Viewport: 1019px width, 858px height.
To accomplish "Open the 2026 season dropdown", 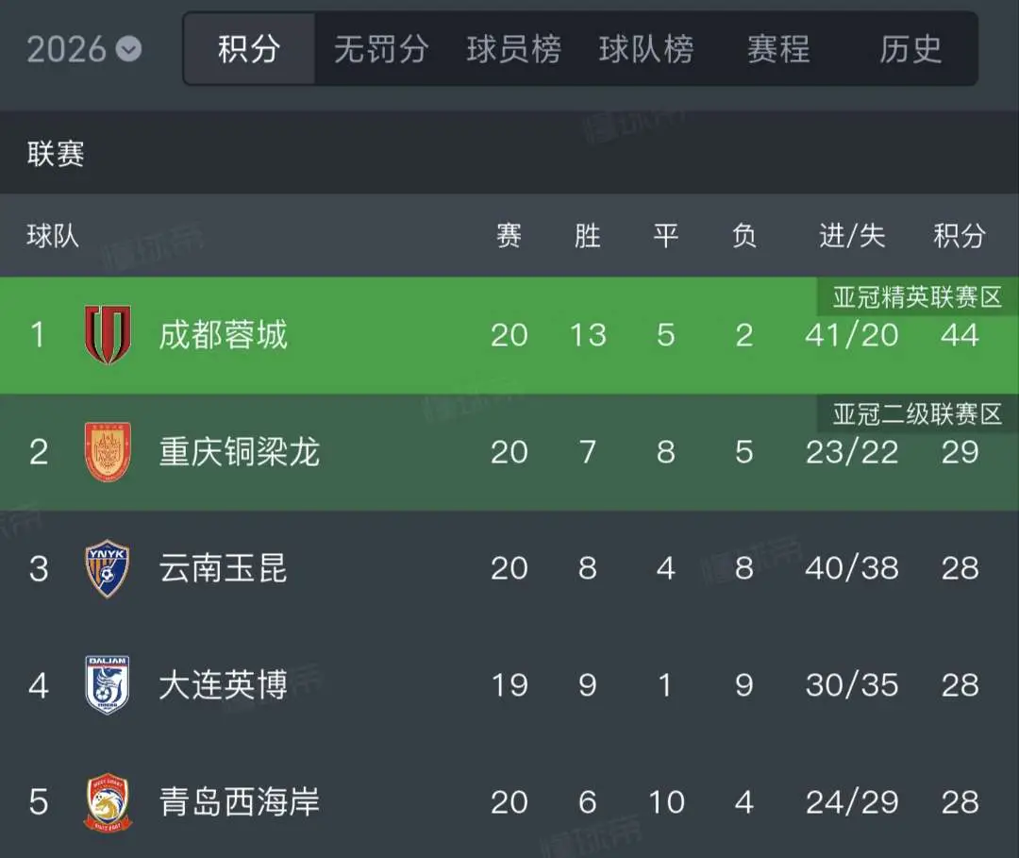I will point(84,49).
